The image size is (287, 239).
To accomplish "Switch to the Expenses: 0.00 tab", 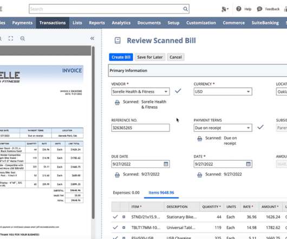I will 126,192.
